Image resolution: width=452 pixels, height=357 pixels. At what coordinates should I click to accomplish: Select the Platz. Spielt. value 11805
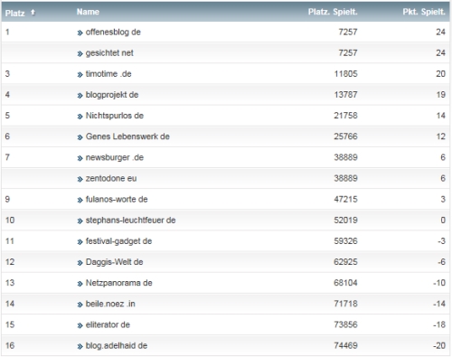click(345, 74)
